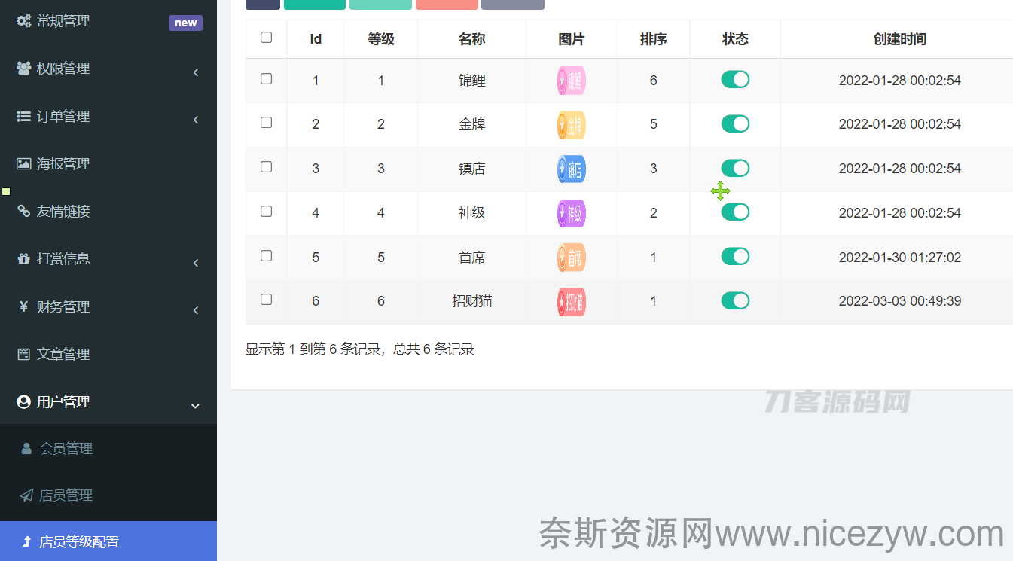Image resolution: width=1013 pixels, height=561 pixels.
Task: Sort by the 状态 column header
Action: point(735,39)
